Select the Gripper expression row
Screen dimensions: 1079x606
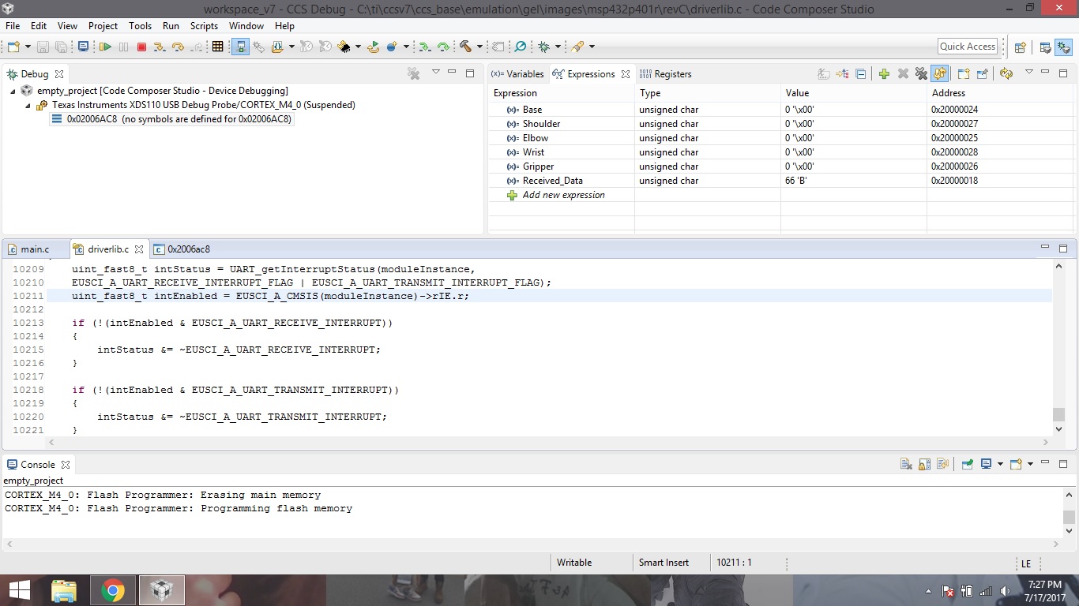coord(782,166)
